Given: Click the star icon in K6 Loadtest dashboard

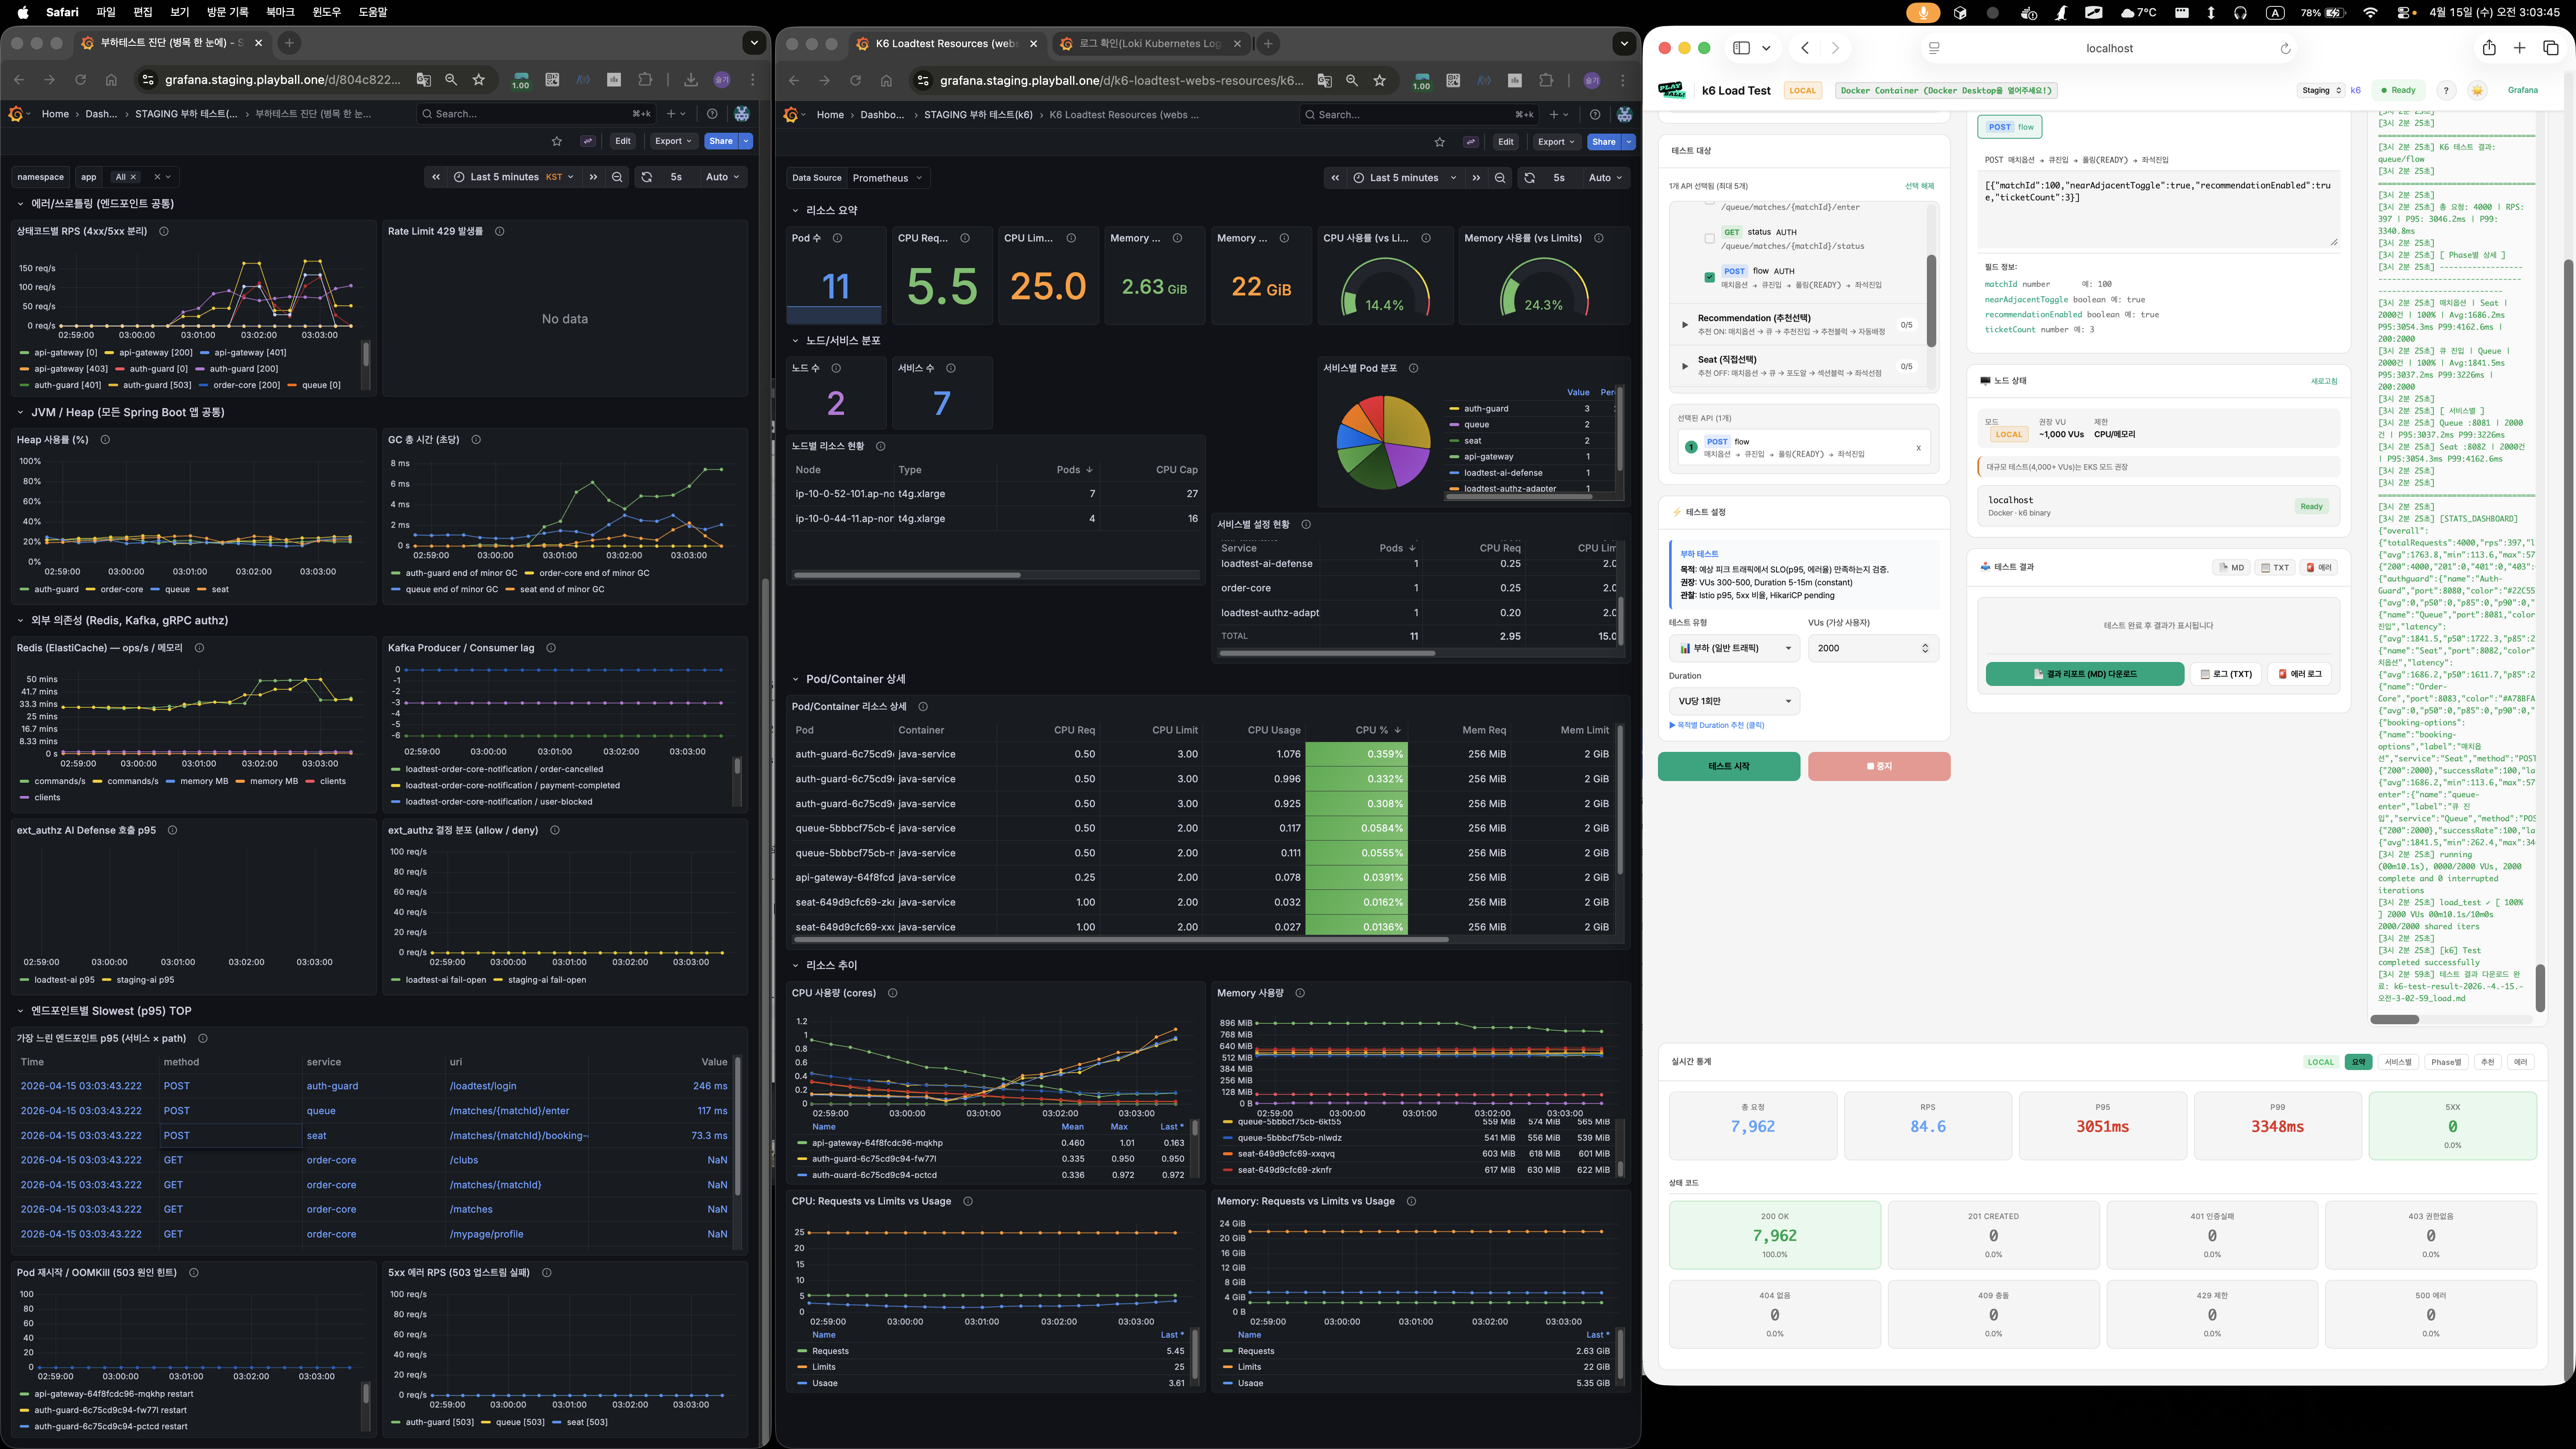Looking at the screenshot, I should click(x=1439, y=142).
